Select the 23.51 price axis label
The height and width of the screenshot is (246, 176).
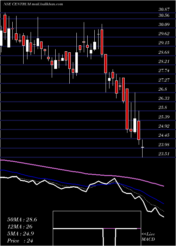click(x=164, y=154)
